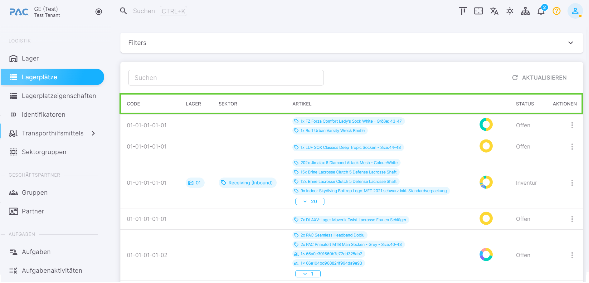The image size is (589, 283).
Task: Open the user profile avatar
Action: (x=575, y=11)
